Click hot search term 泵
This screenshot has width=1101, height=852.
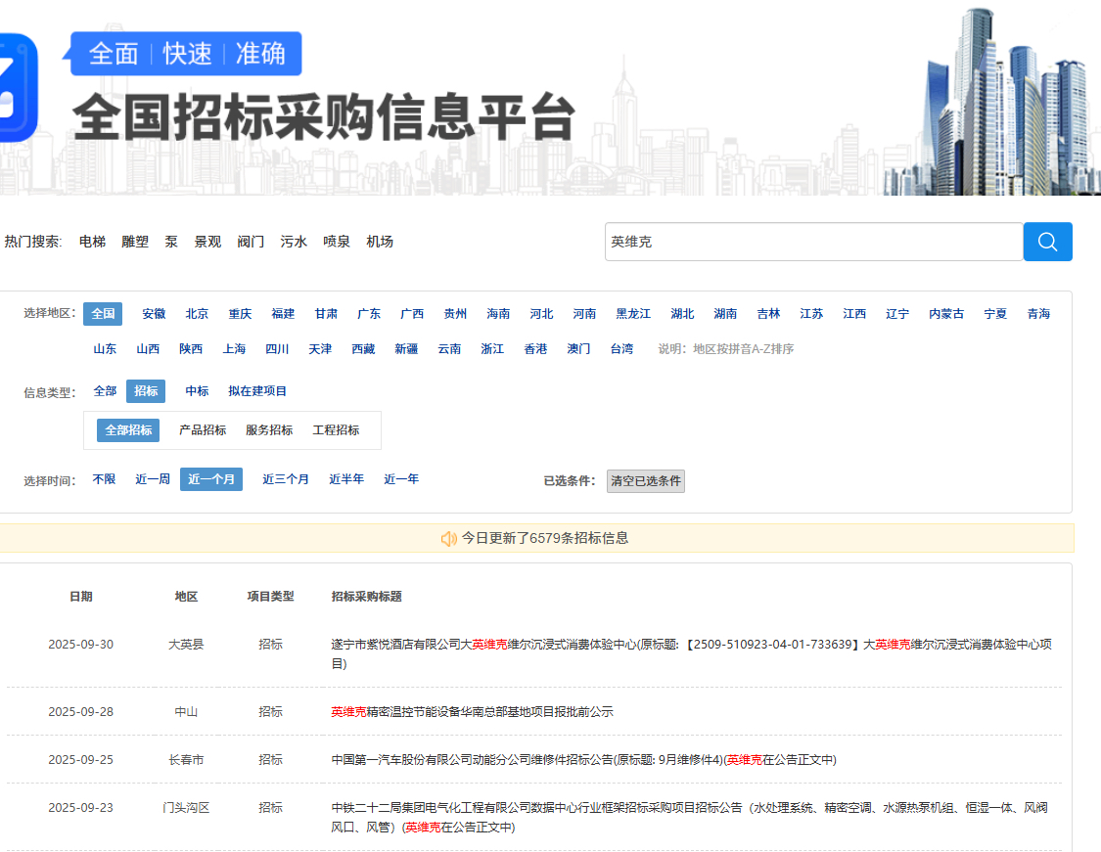point(171,242)
